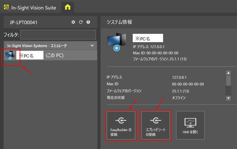
Task: Click the scroll down arrow in system info list
Action: [x=228, y=98]
